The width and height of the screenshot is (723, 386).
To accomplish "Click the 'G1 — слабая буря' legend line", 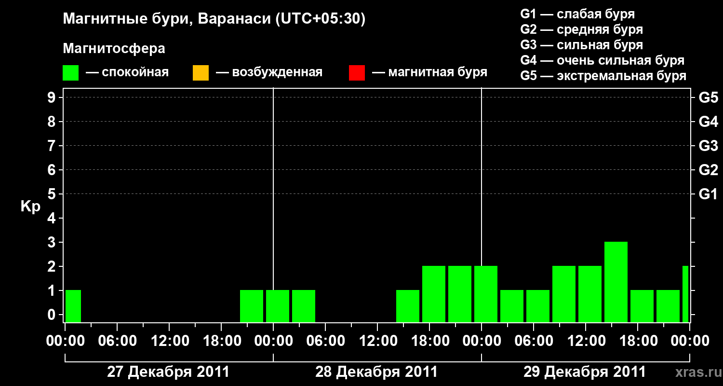I will (x=577, y=14).
